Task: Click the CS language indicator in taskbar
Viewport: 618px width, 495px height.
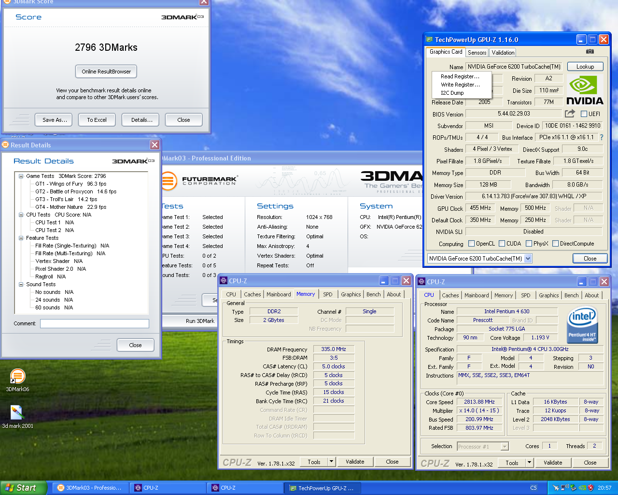Action: click(534, 488)
